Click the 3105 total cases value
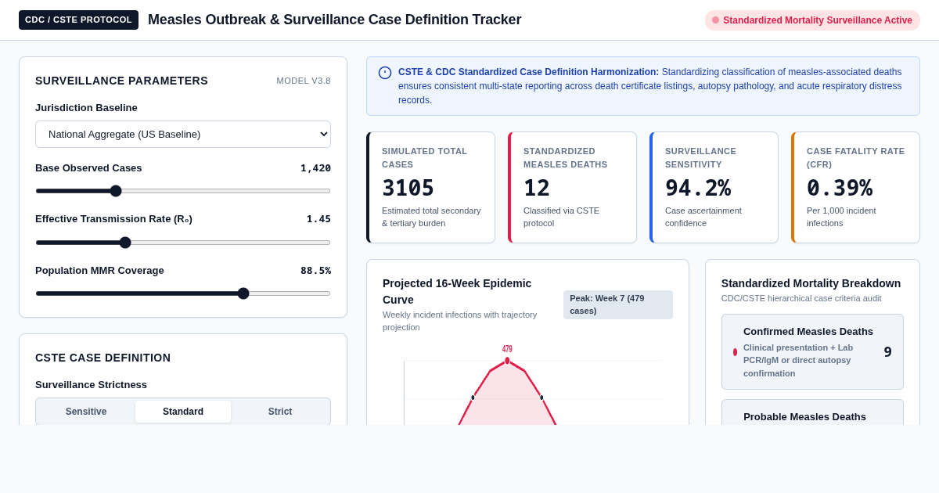The width and height of the screenshot is (939, 493). point(408,188)
